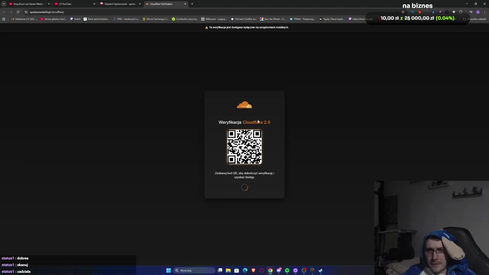Viewport: 489px width, 275px height.
Task: Open Odebrane (13 325) Gmail bookmark
Action: [x=24, y=19]
